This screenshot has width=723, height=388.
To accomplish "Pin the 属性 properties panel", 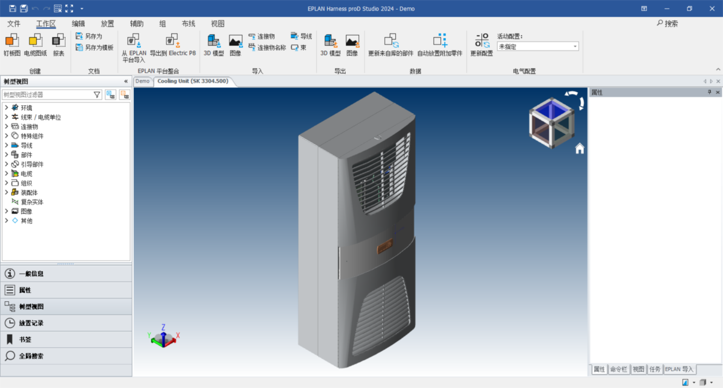I will (709, 92).
